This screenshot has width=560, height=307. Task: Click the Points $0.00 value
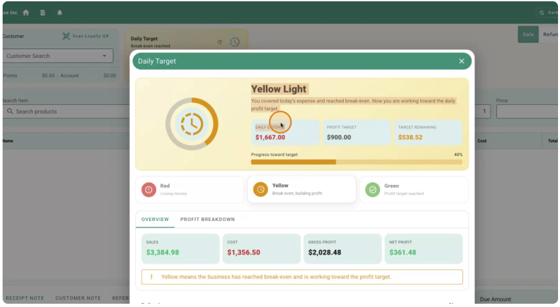point(48,75)
